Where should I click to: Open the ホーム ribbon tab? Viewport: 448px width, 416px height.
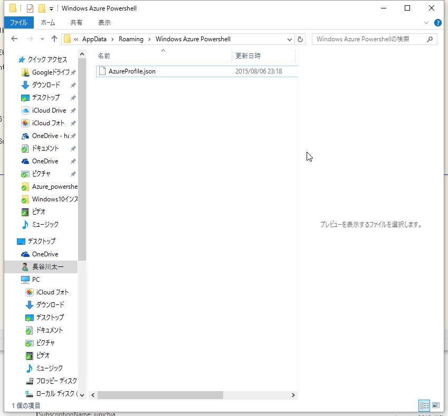[x=48, y=23]
